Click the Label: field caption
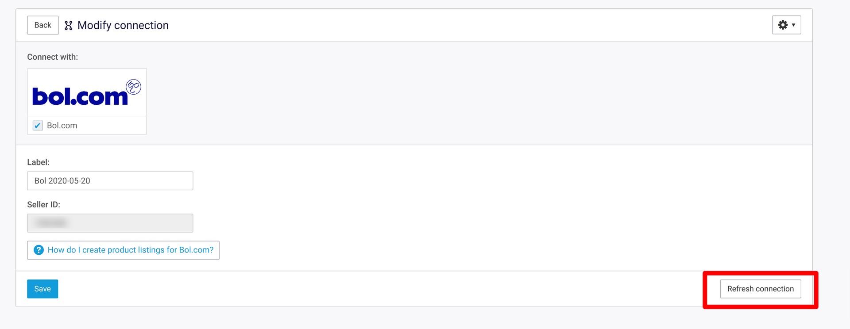The width and height of the screenshot is (850, 329). click(x=39, y=162)
